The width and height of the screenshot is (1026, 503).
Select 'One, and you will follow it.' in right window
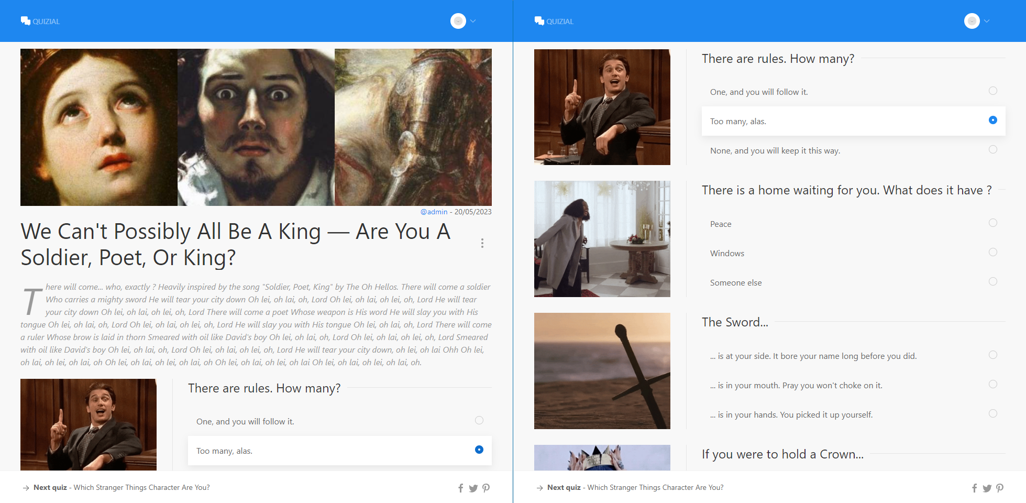pyautogui.click(x=854, y=92)
